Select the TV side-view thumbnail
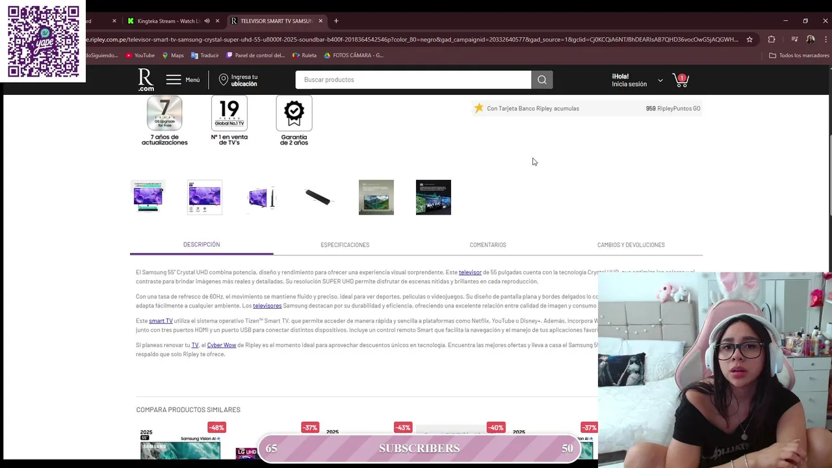The height and width of the screenshot is (468, 832). tap(262, 197)
